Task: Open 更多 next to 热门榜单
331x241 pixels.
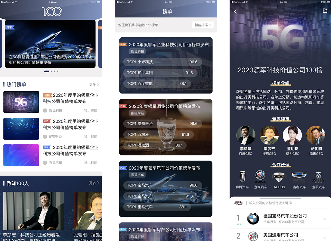Action: coord(94,84)
